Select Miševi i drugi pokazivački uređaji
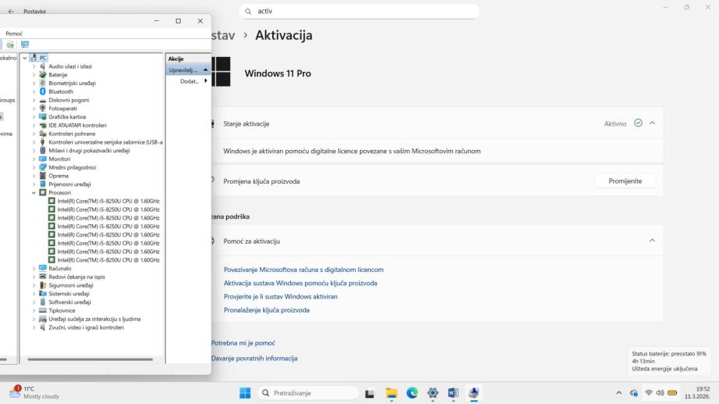 click(x=89, y=151)
